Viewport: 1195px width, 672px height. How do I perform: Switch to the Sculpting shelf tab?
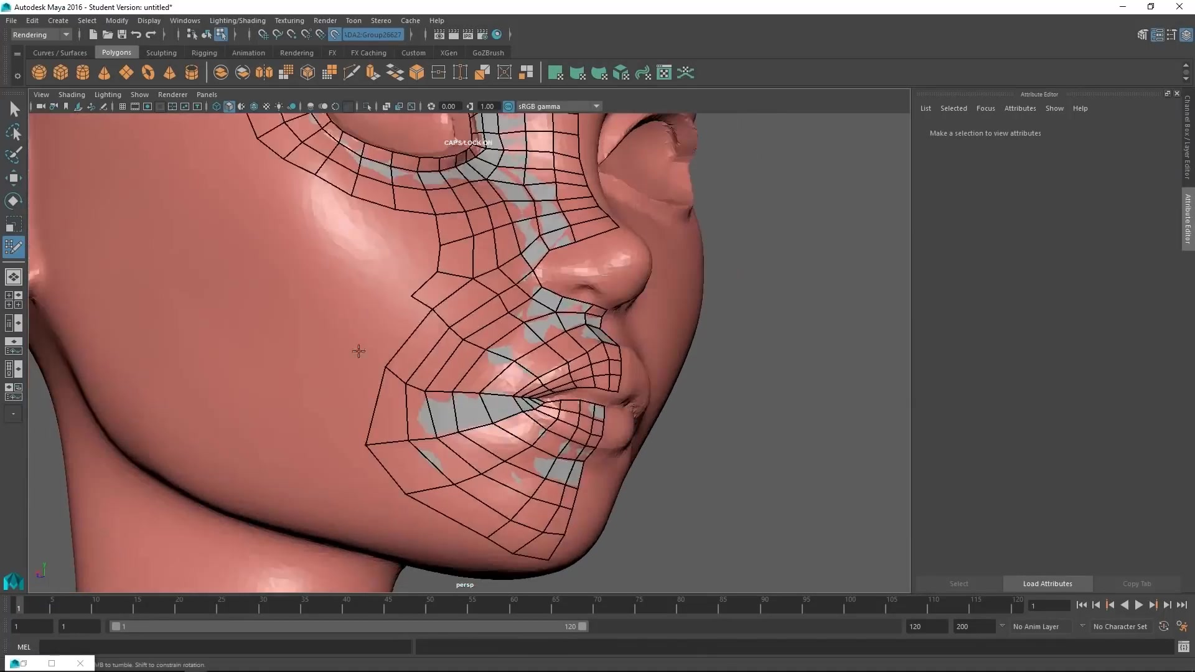click(161, 53)
